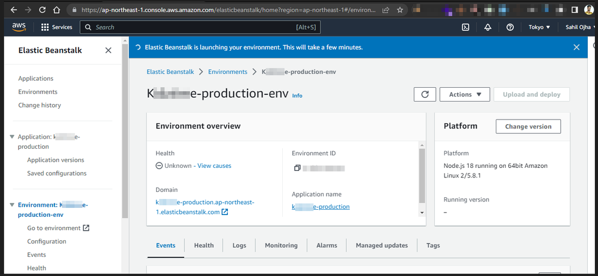Click scroll down arrow in Environment overview

[422, 212]
